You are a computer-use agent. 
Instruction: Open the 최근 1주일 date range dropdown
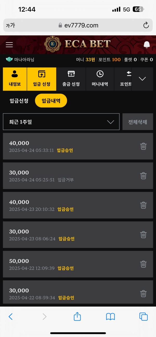click(x=61, y=122)
